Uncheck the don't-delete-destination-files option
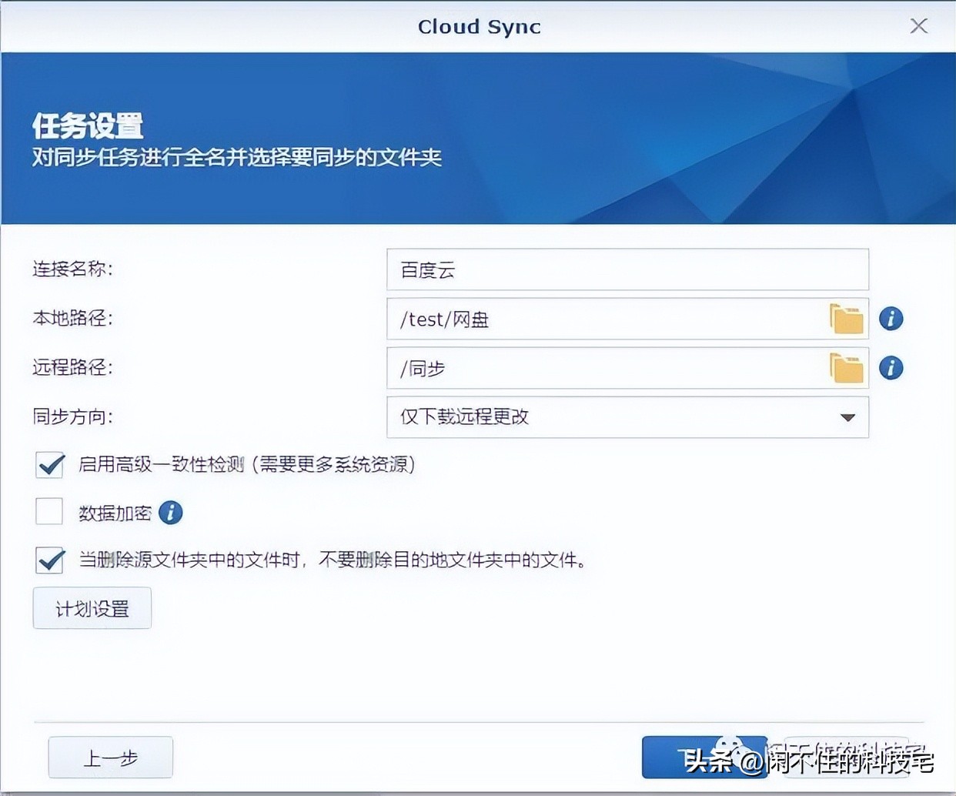This screenshot has height=796, width=956. point(48,561)
